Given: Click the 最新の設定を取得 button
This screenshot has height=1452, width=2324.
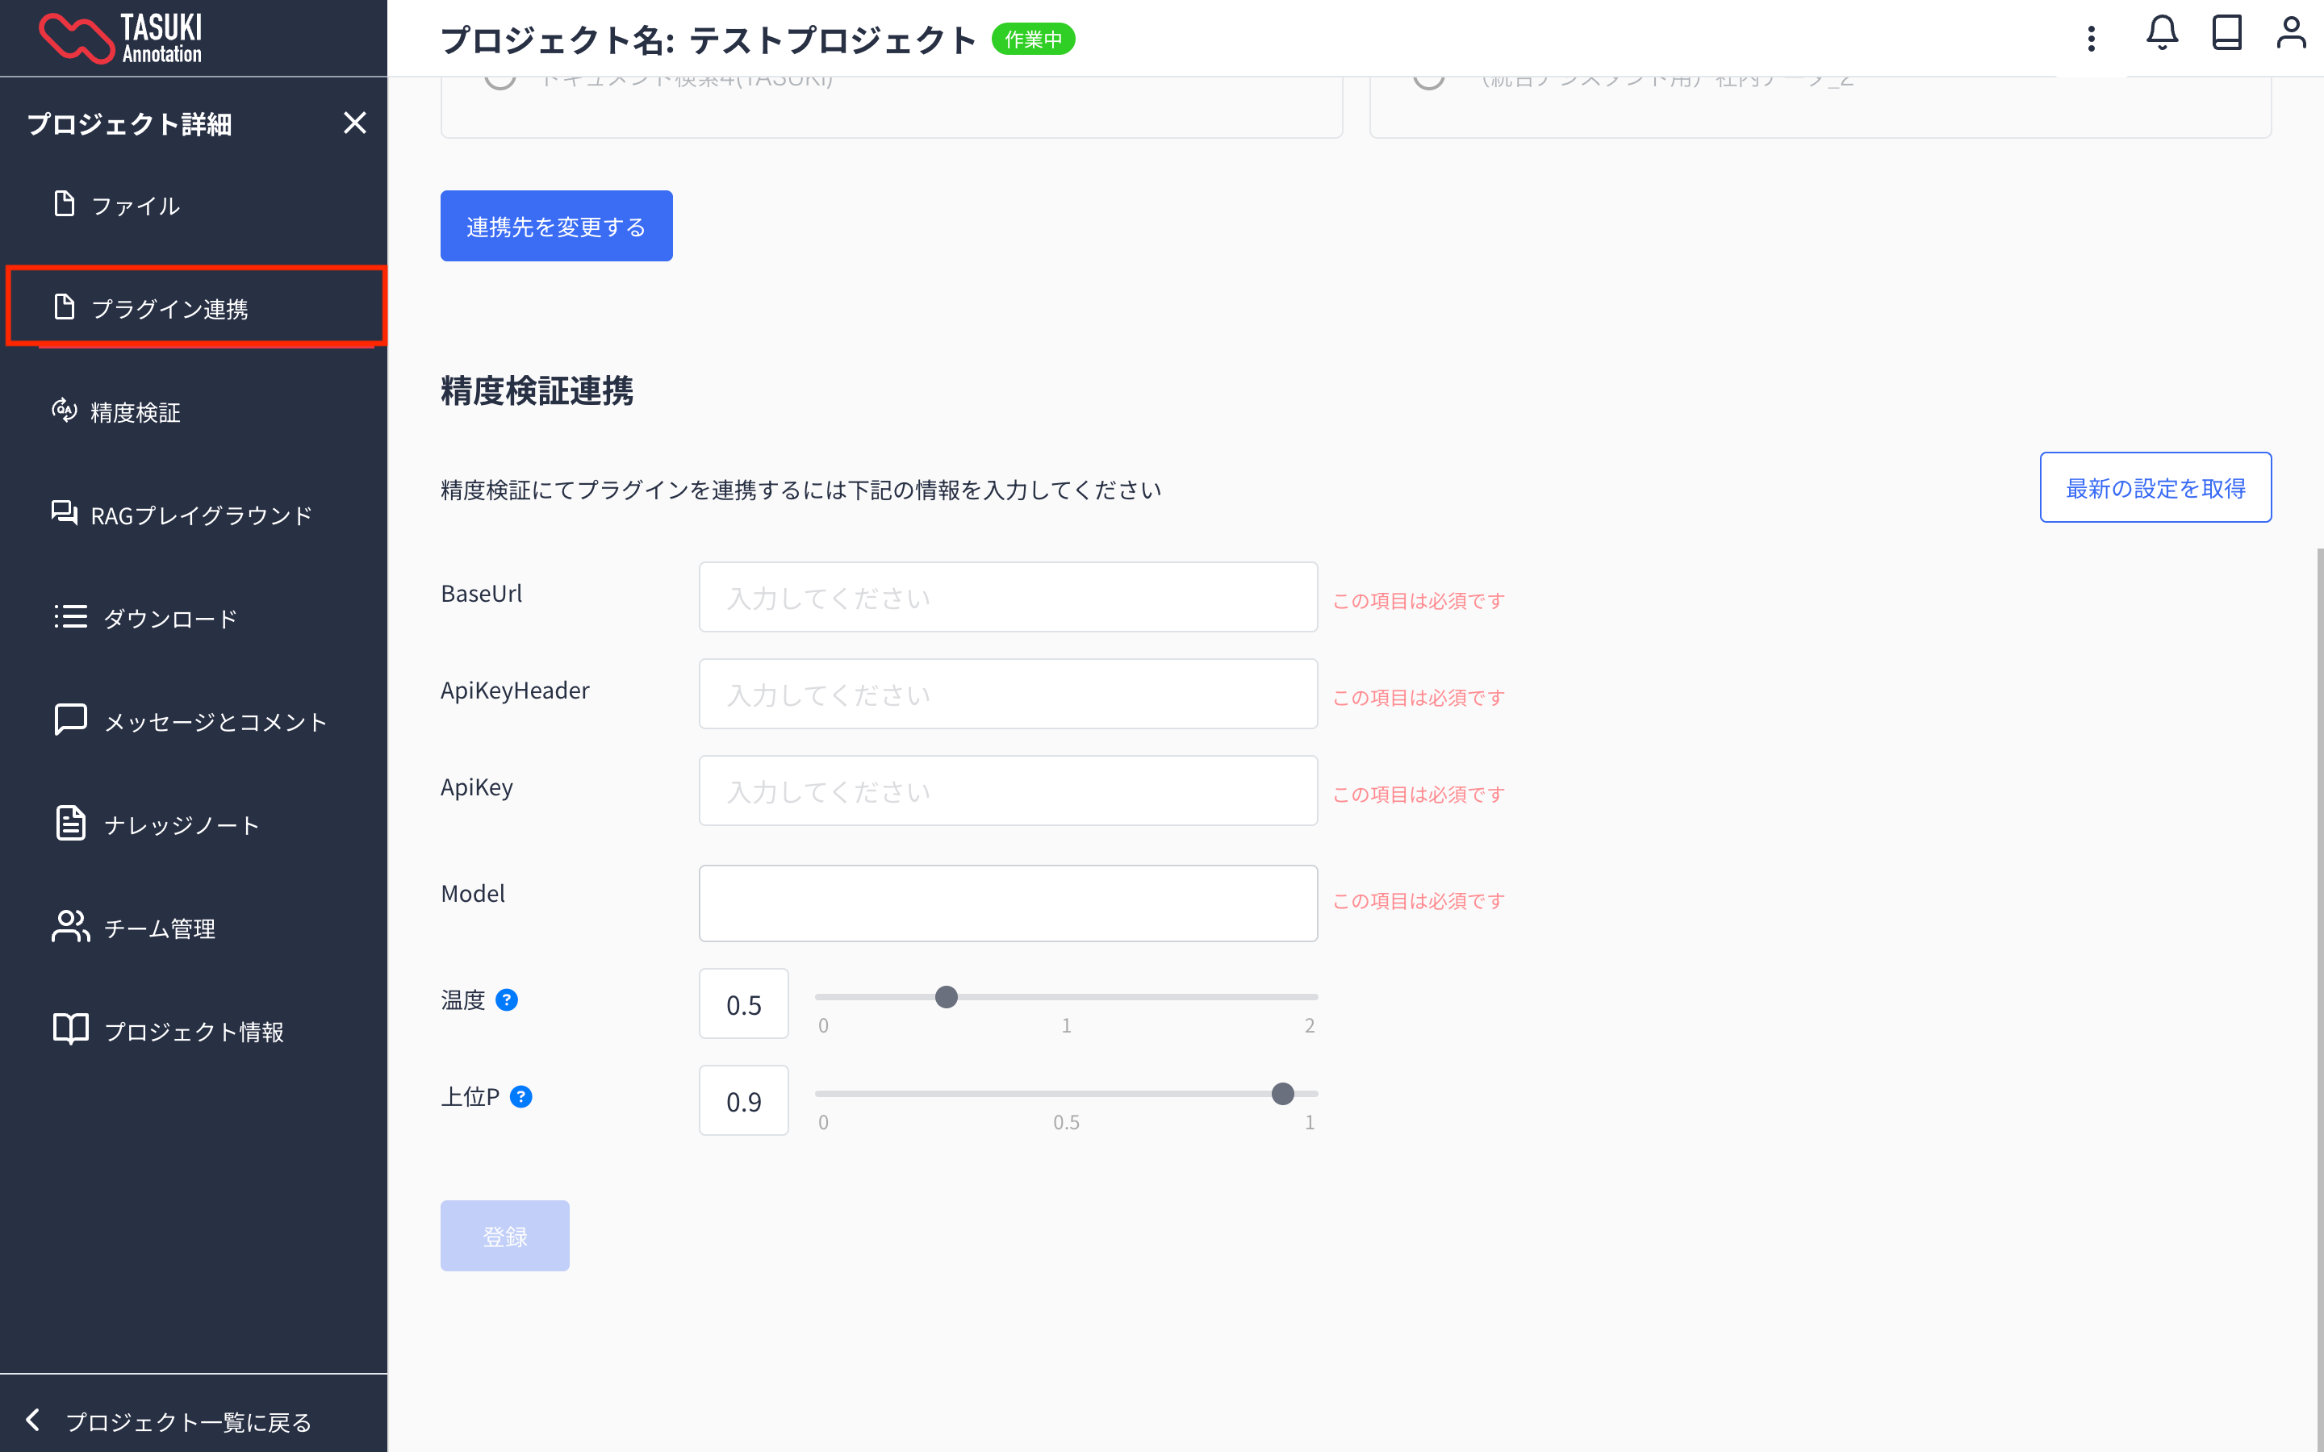Looking at the screenshot, I should (x=2154, y=488).
